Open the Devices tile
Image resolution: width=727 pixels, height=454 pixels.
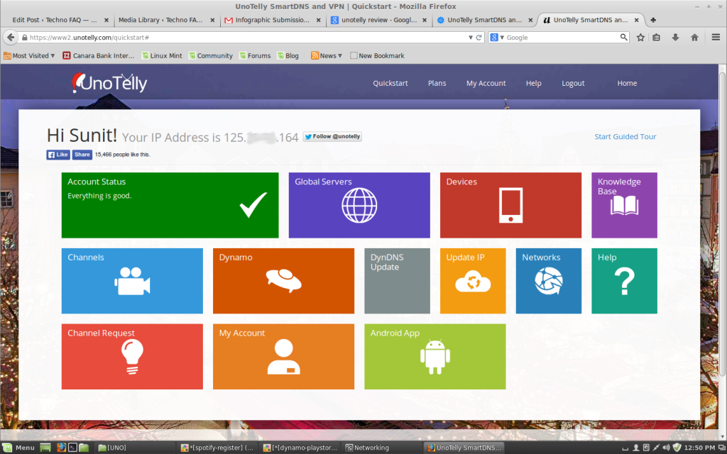point(510,205)
